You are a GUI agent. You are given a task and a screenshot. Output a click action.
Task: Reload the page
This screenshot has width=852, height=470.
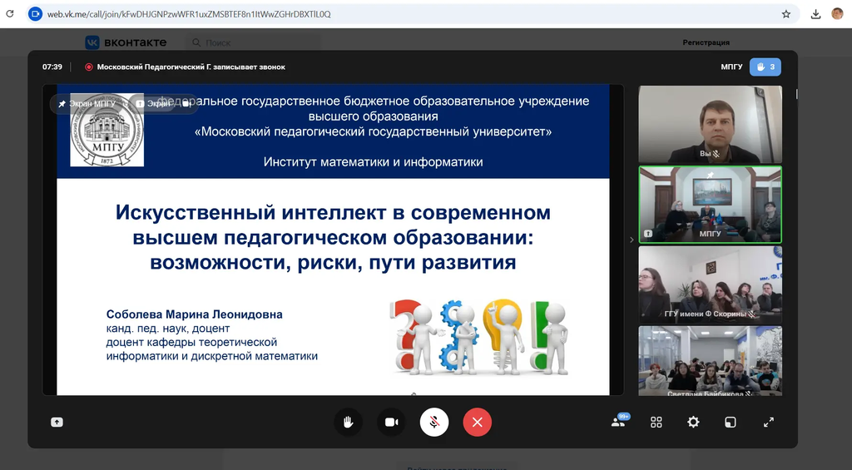[x=10, y=14]
